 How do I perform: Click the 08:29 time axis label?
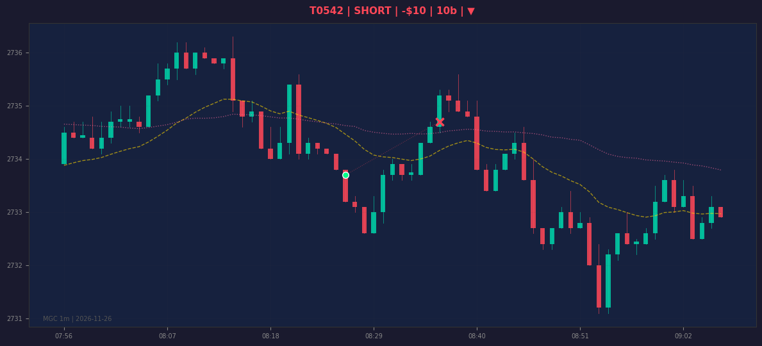coord(374,336)
